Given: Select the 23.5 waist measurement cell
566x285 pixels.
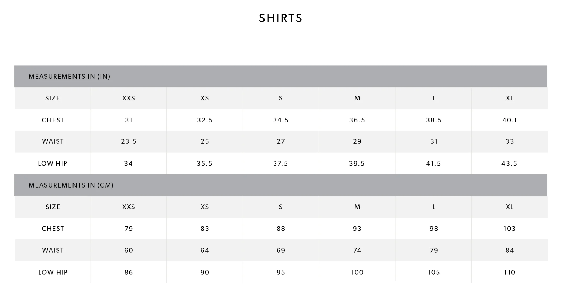Looking at the screenshot, I should (129, 141).
